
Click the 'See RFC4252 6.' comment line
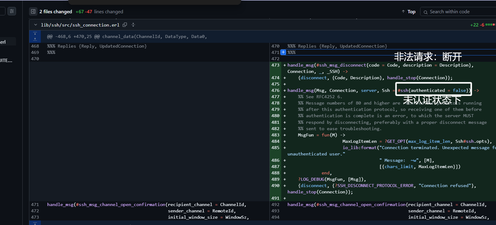(320, 97)
